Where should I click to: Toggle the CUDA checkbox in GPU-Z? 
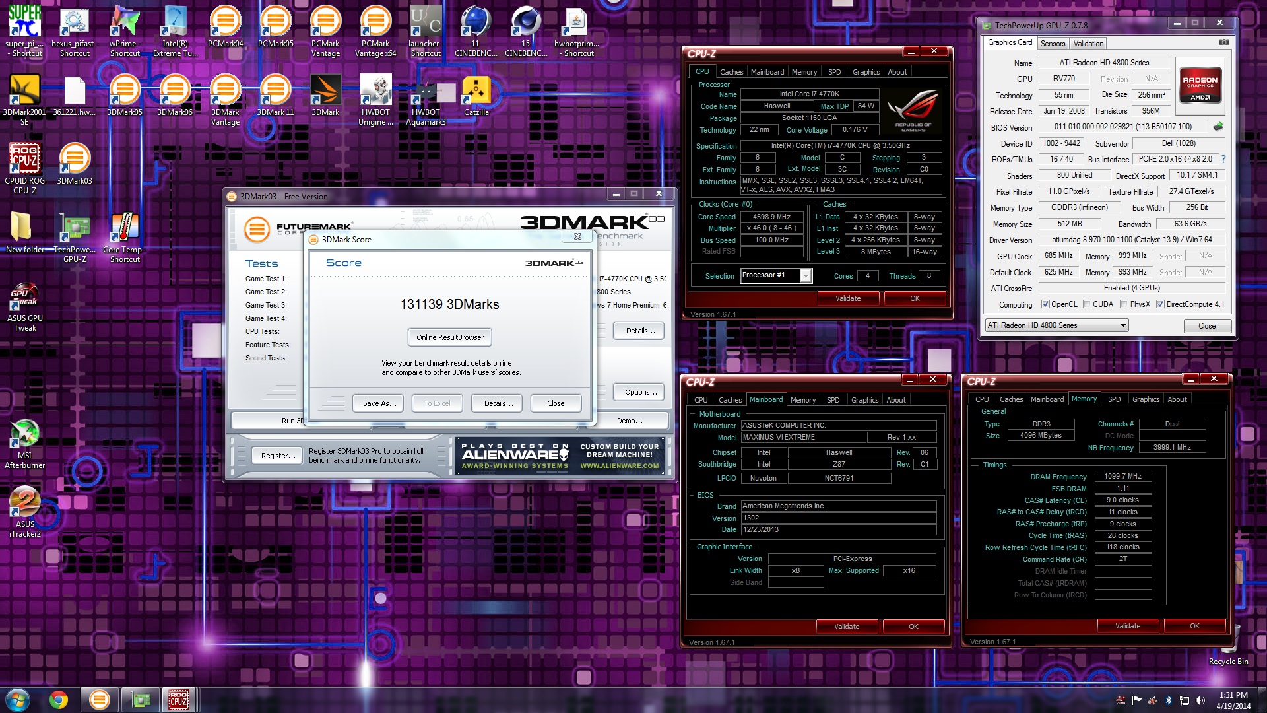pyautogui.click(x=1087, y=304)
